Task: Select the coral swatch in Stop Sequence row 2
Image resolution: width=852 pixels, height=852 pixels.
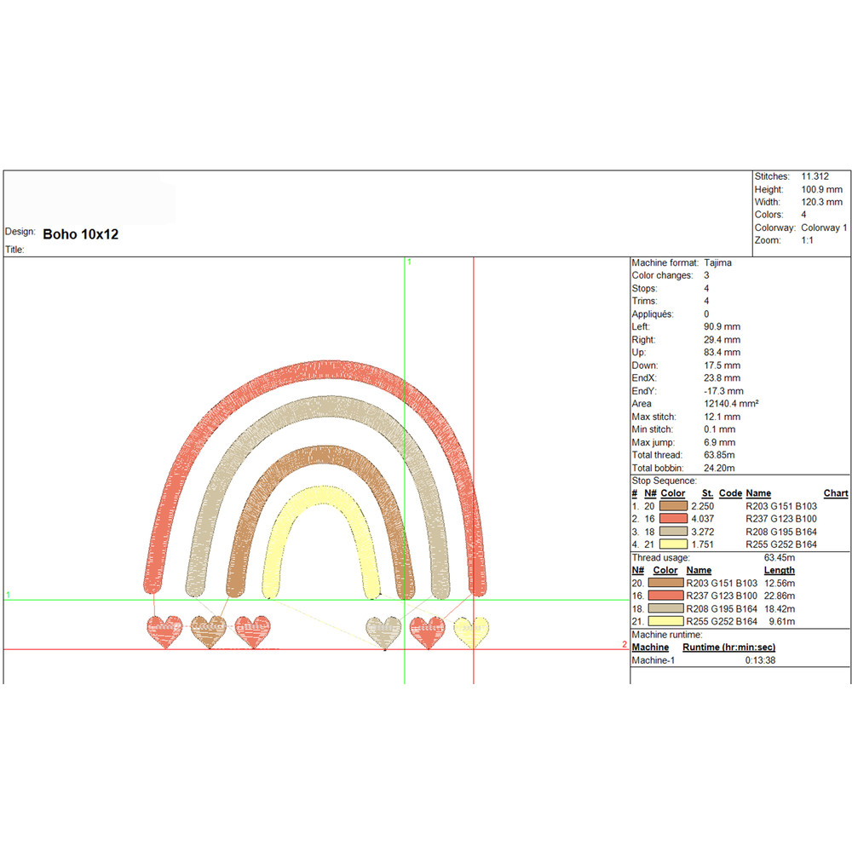Action: coord(673,519)
